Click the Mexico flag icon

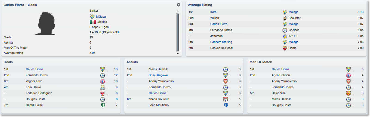click(93, 22)
